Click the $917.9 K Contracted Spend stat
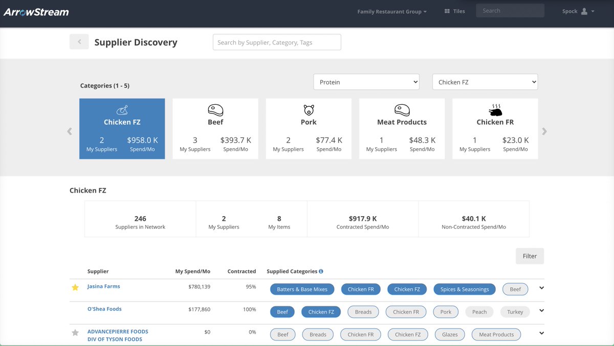 tap(363, 222)
